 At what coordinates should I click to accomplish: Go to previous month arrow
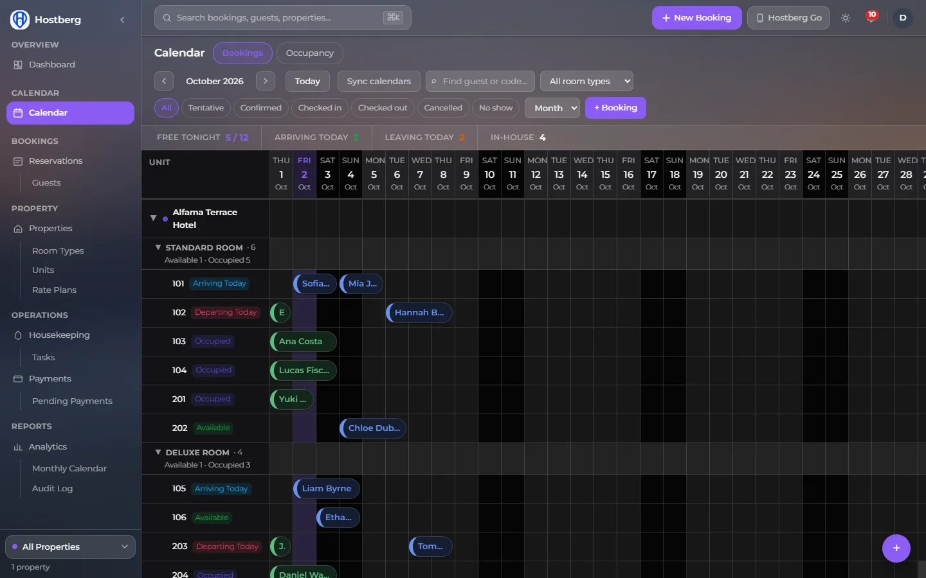(164, 81)
